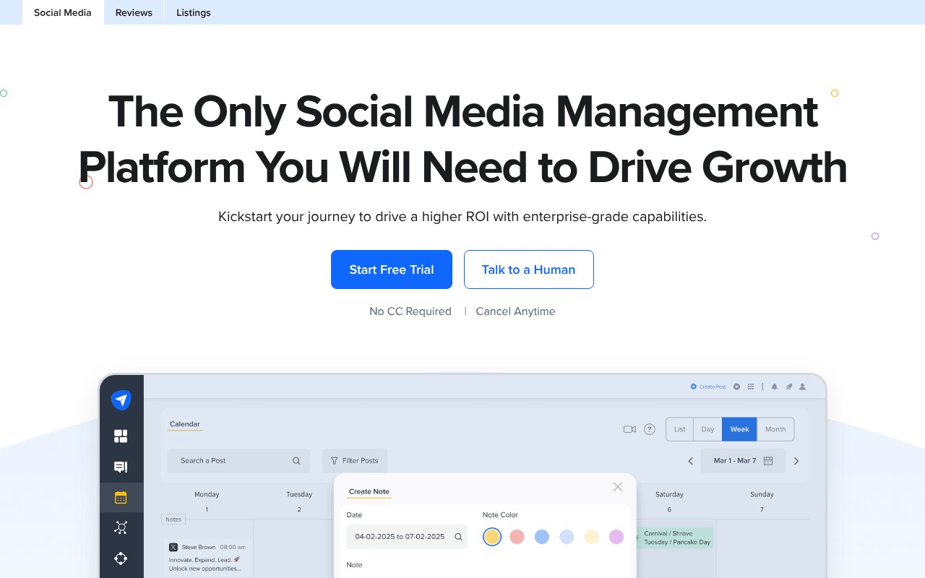Open the Filter Posts button

click(x=355, y=461)
